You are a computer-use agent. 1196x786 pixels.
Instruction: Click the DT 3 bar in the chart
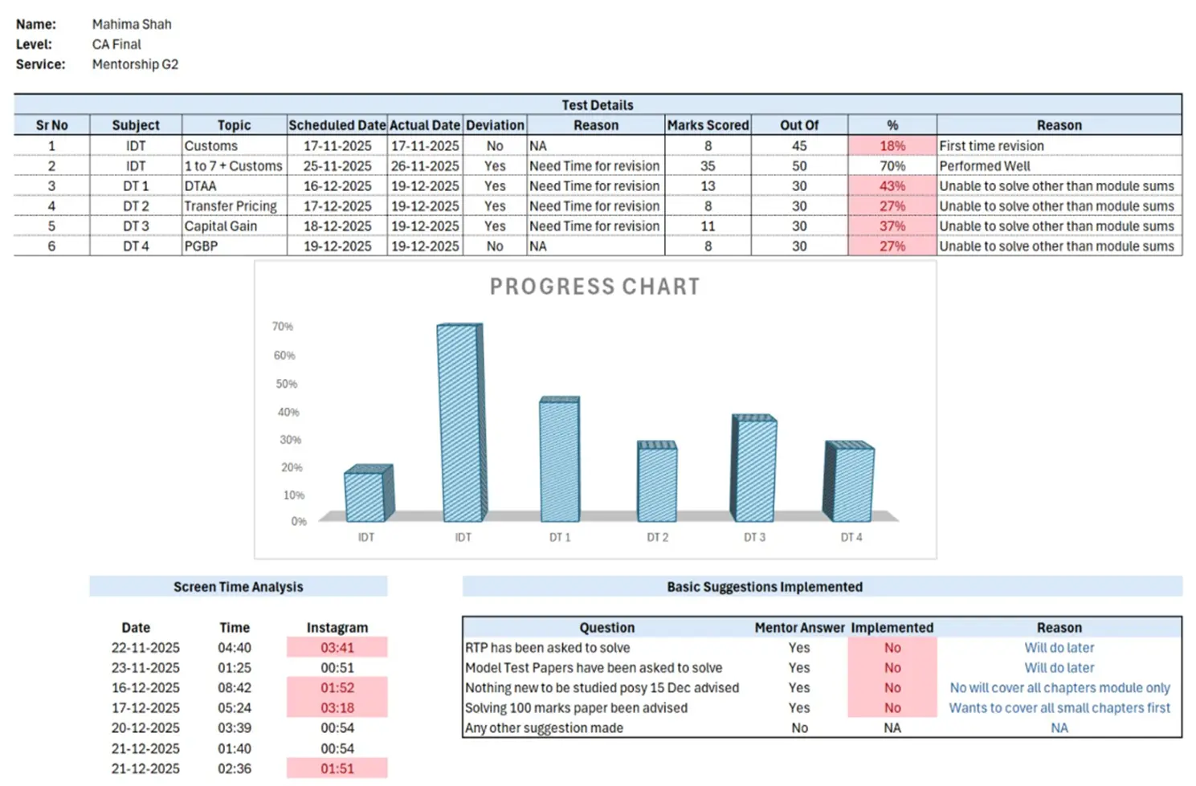[754, 469]
